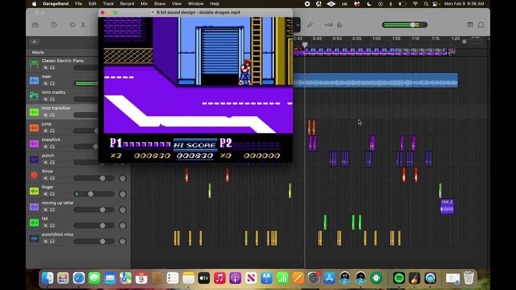This screenshot has width=516, height=290.
Task: Select moving up latter track icon
Action: pos(34,207)
